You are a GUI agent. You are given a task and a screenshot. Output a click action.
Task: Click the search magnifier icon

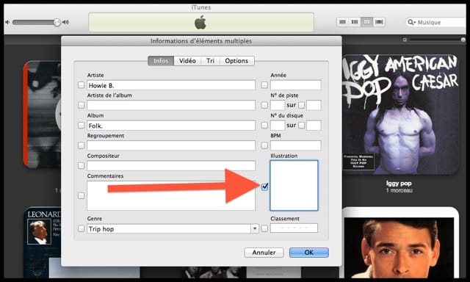pyautogui.click(x=411, y=22)
